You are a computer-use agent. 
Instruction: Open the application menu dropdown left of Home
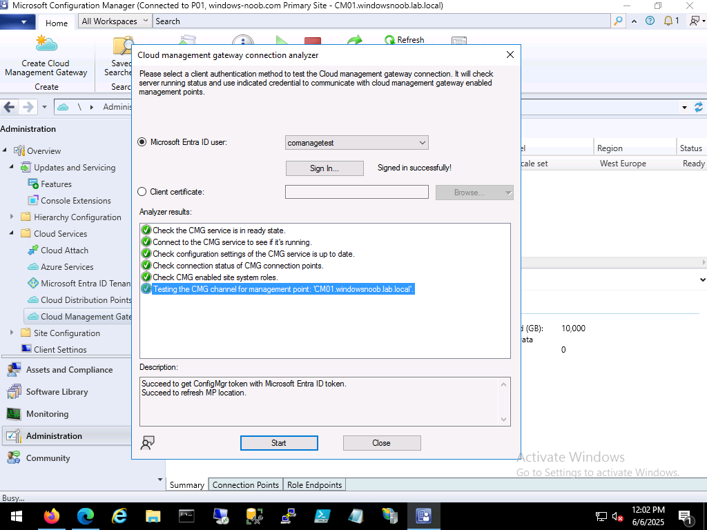point(17,21)
